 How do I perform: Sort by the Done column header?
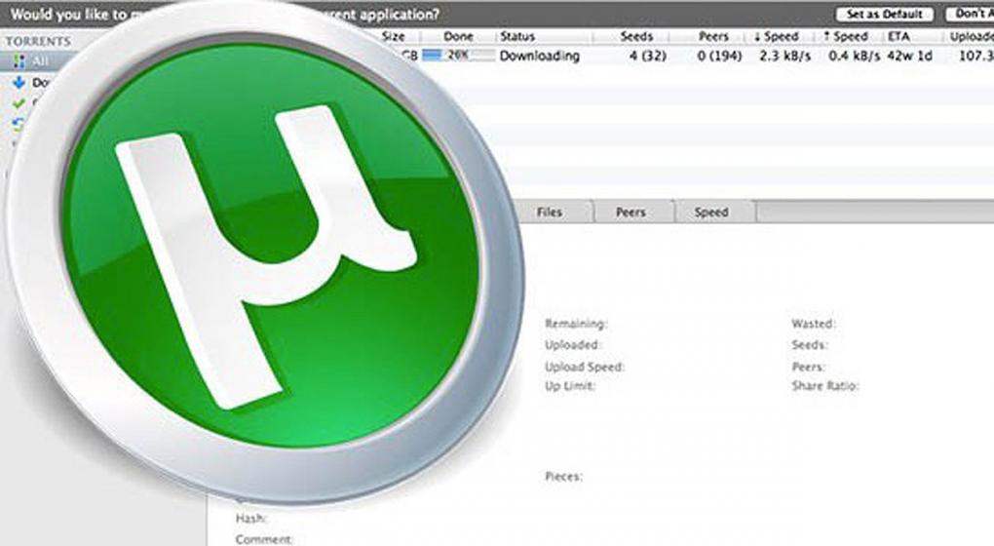[459, 36]
